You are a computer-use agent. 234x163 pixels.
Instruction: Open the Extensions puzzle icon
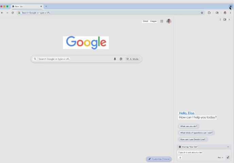pos(209,13)
